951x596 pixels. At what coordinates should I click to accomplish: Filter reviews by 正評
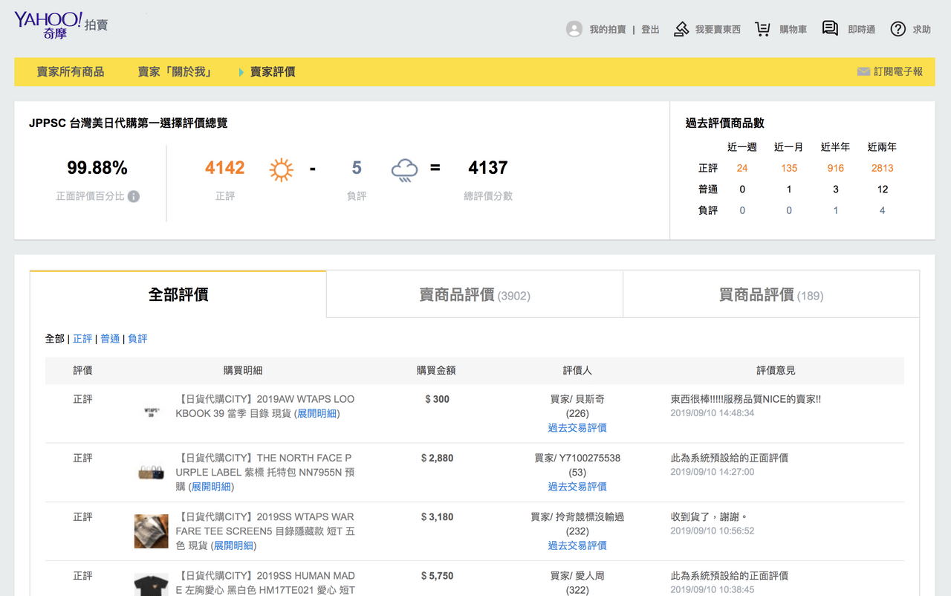click(x=82, y=339)
